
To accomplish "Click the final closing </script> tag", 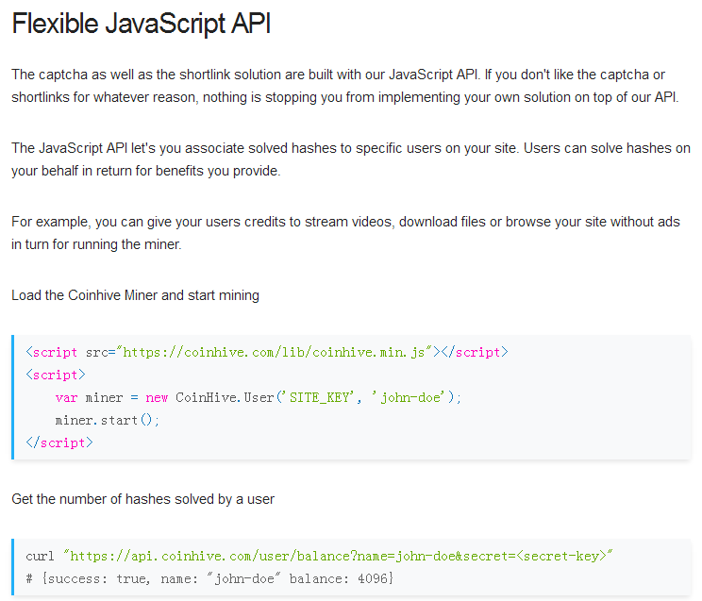I will pyautogui.click(x=59, y=442).
